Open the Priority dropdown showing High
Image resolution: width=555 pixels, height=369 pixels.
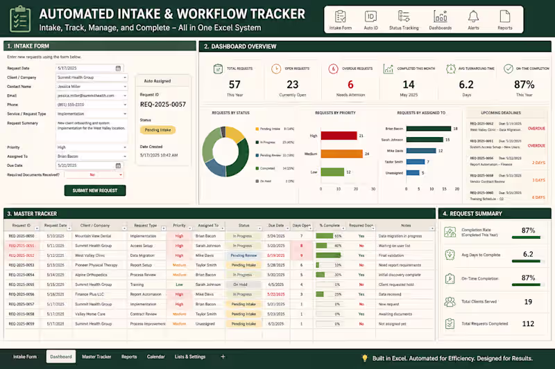125,147
